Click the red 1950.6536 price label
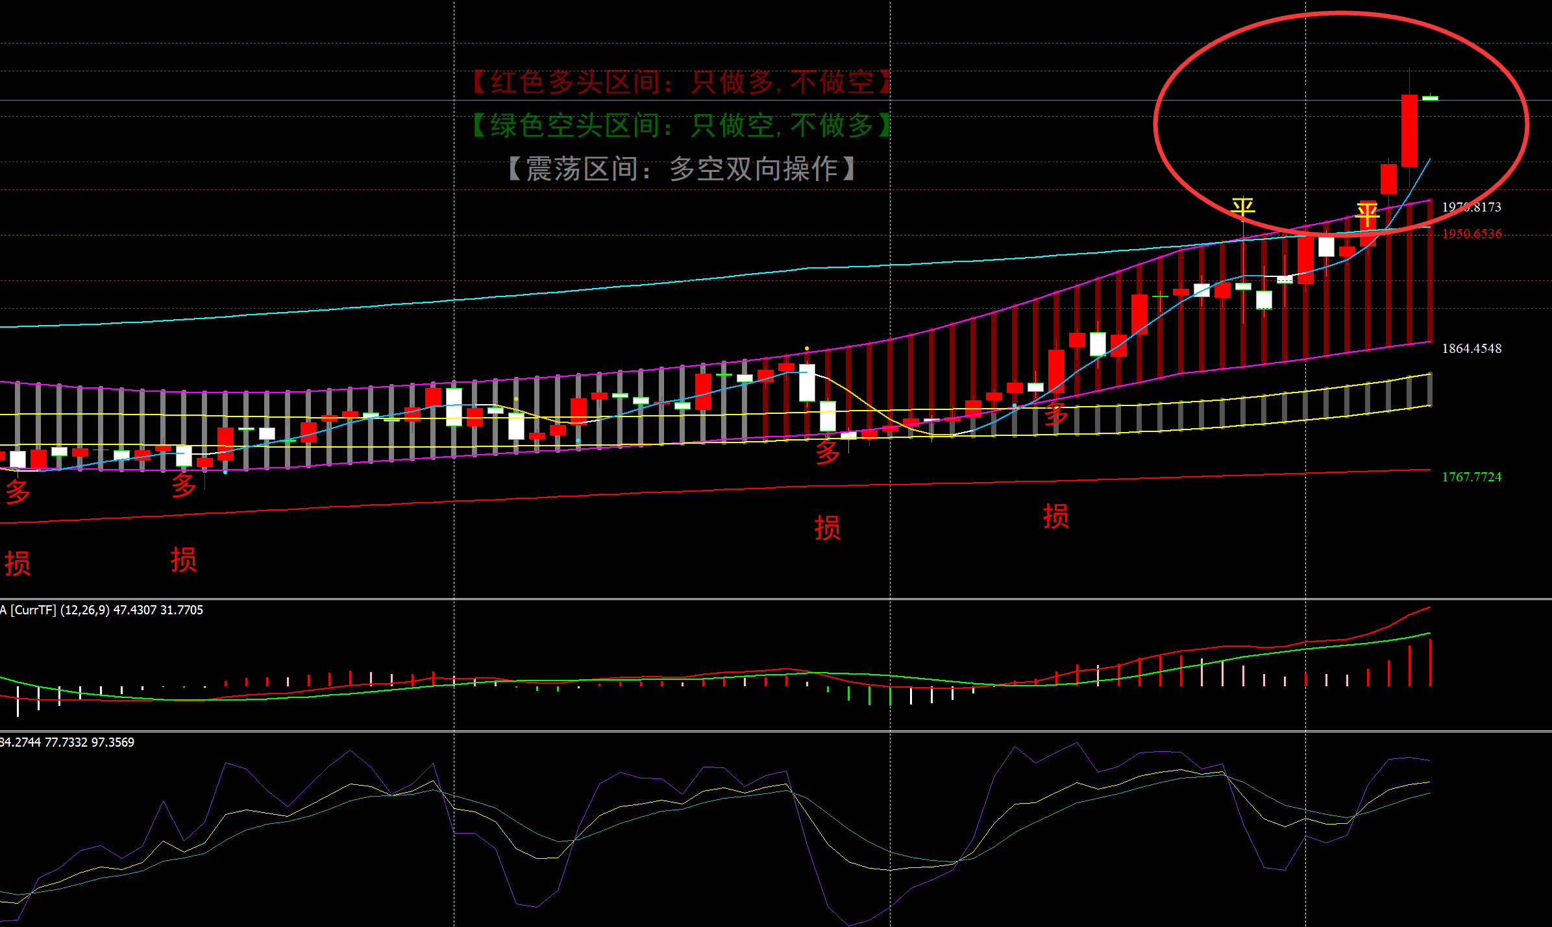 [x=1472, y=234]
